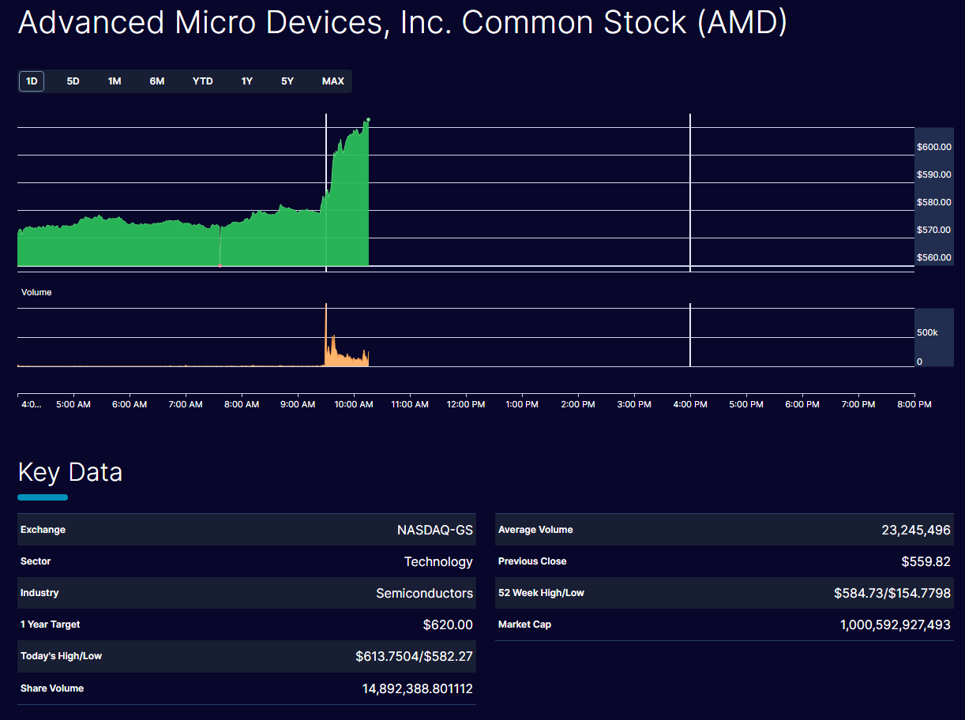View the 1Y chart range
This screenshot has width=965, height=720.
coord(247,81)
